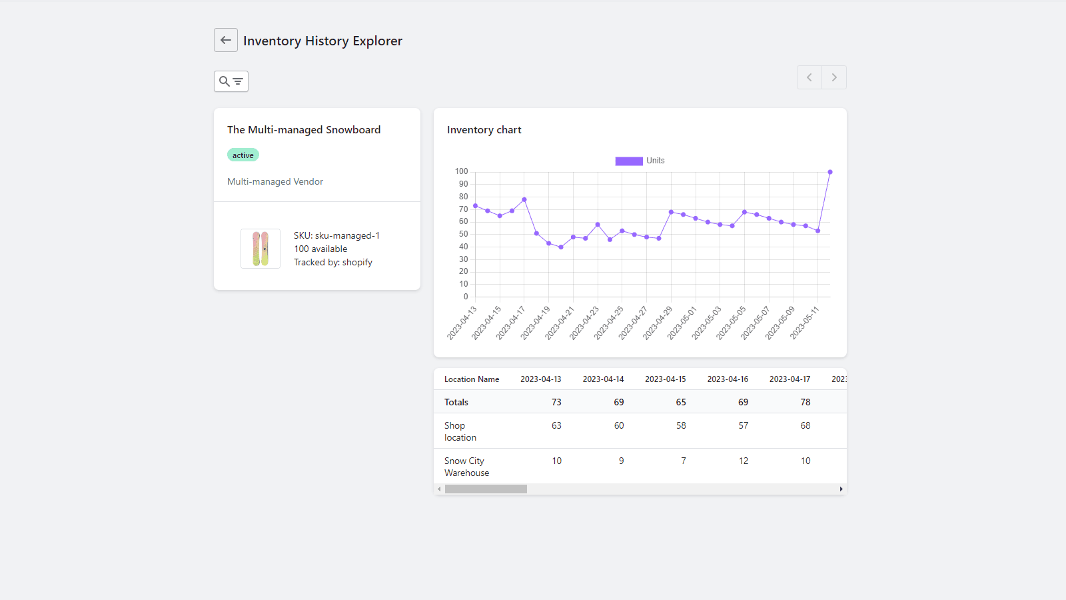Screen dimensions: 1066x600
Task: Click the purple Units legend swatch
Action: point(628,160)
